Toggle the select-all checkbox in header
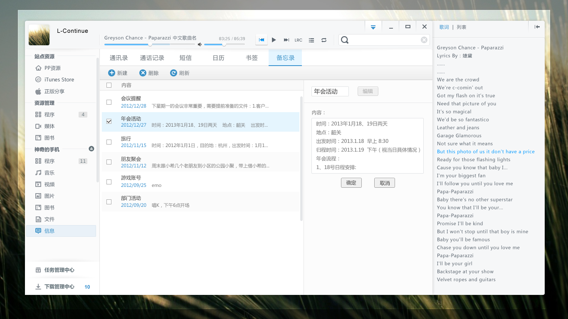568x319 pixels. 109,85
